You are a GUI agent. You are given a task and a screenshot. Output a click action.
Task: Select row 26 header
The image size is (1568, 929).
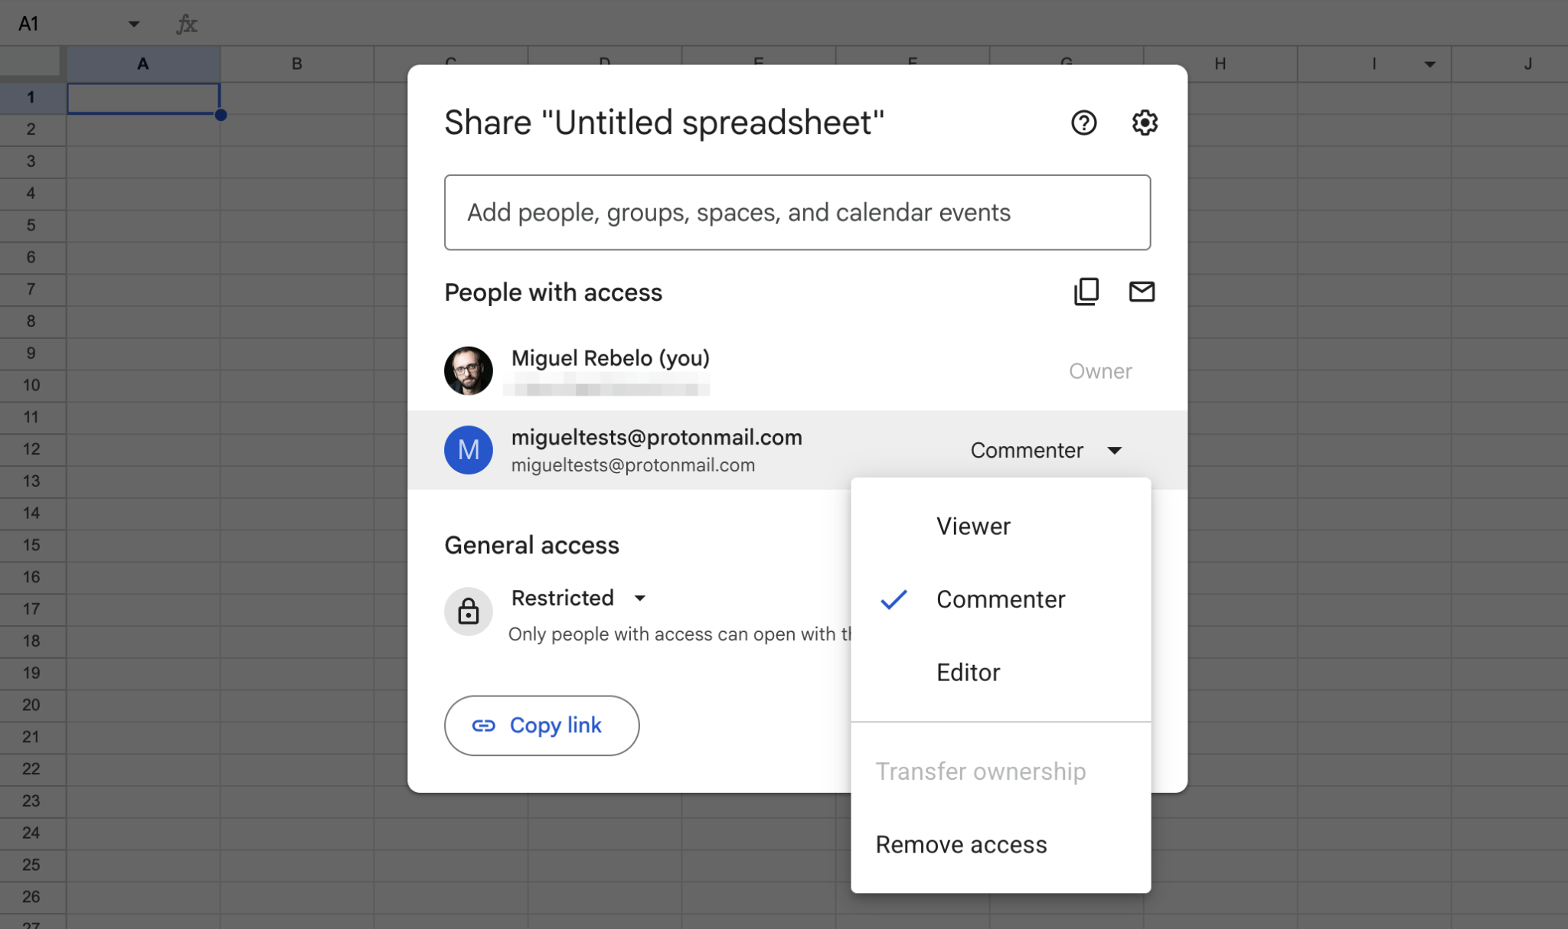click(x=31, y=896)
